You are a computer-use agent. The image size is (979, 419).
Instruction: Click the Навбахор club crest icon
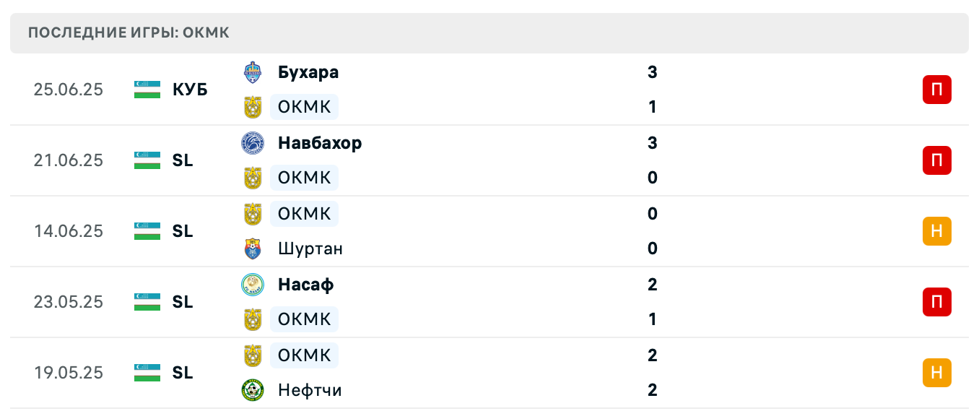[253, 142]
